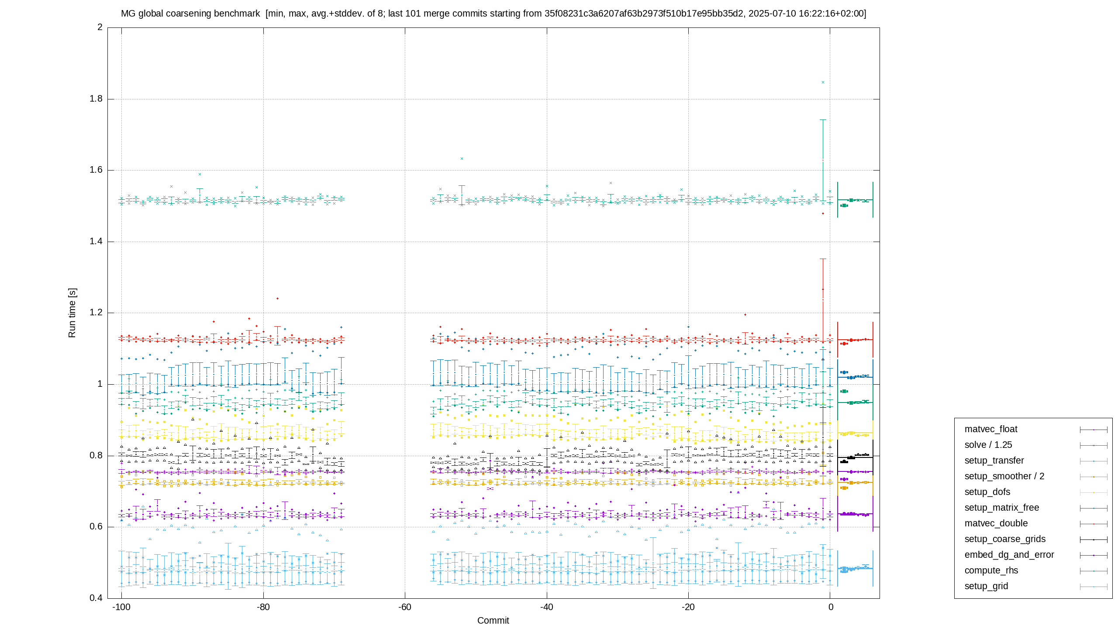Click the matvec_double legend marker
1118x628 pixels.
pyautogui.click(x=1094, y=524)
